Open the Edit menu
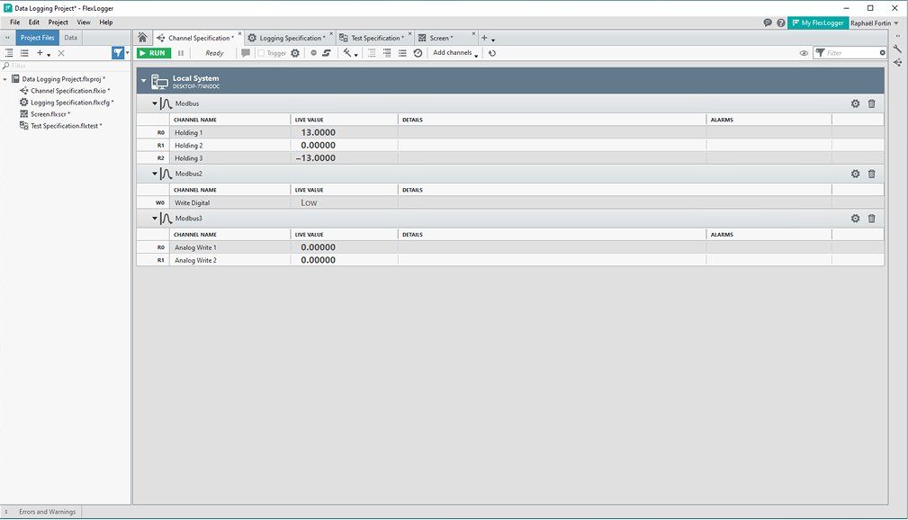Viewport: 908px width, 520px height. tap(33, 22)
